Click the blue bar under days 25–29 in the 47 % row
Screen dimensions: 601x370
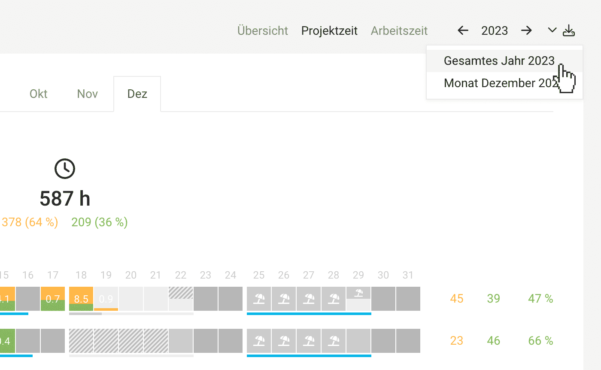tap(309, 314)
